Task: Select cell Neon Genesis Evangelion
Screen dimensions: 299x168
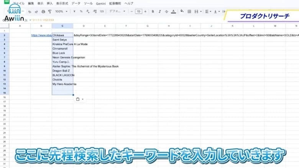Action: [62, 57]
